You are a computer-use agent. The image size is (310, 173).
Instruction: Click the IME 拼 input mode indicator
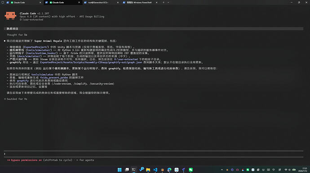[x=279, y=170]
